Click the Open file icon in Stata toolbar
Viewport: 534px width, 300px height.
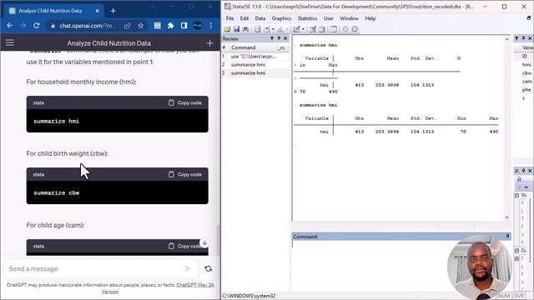pos(227,29)
